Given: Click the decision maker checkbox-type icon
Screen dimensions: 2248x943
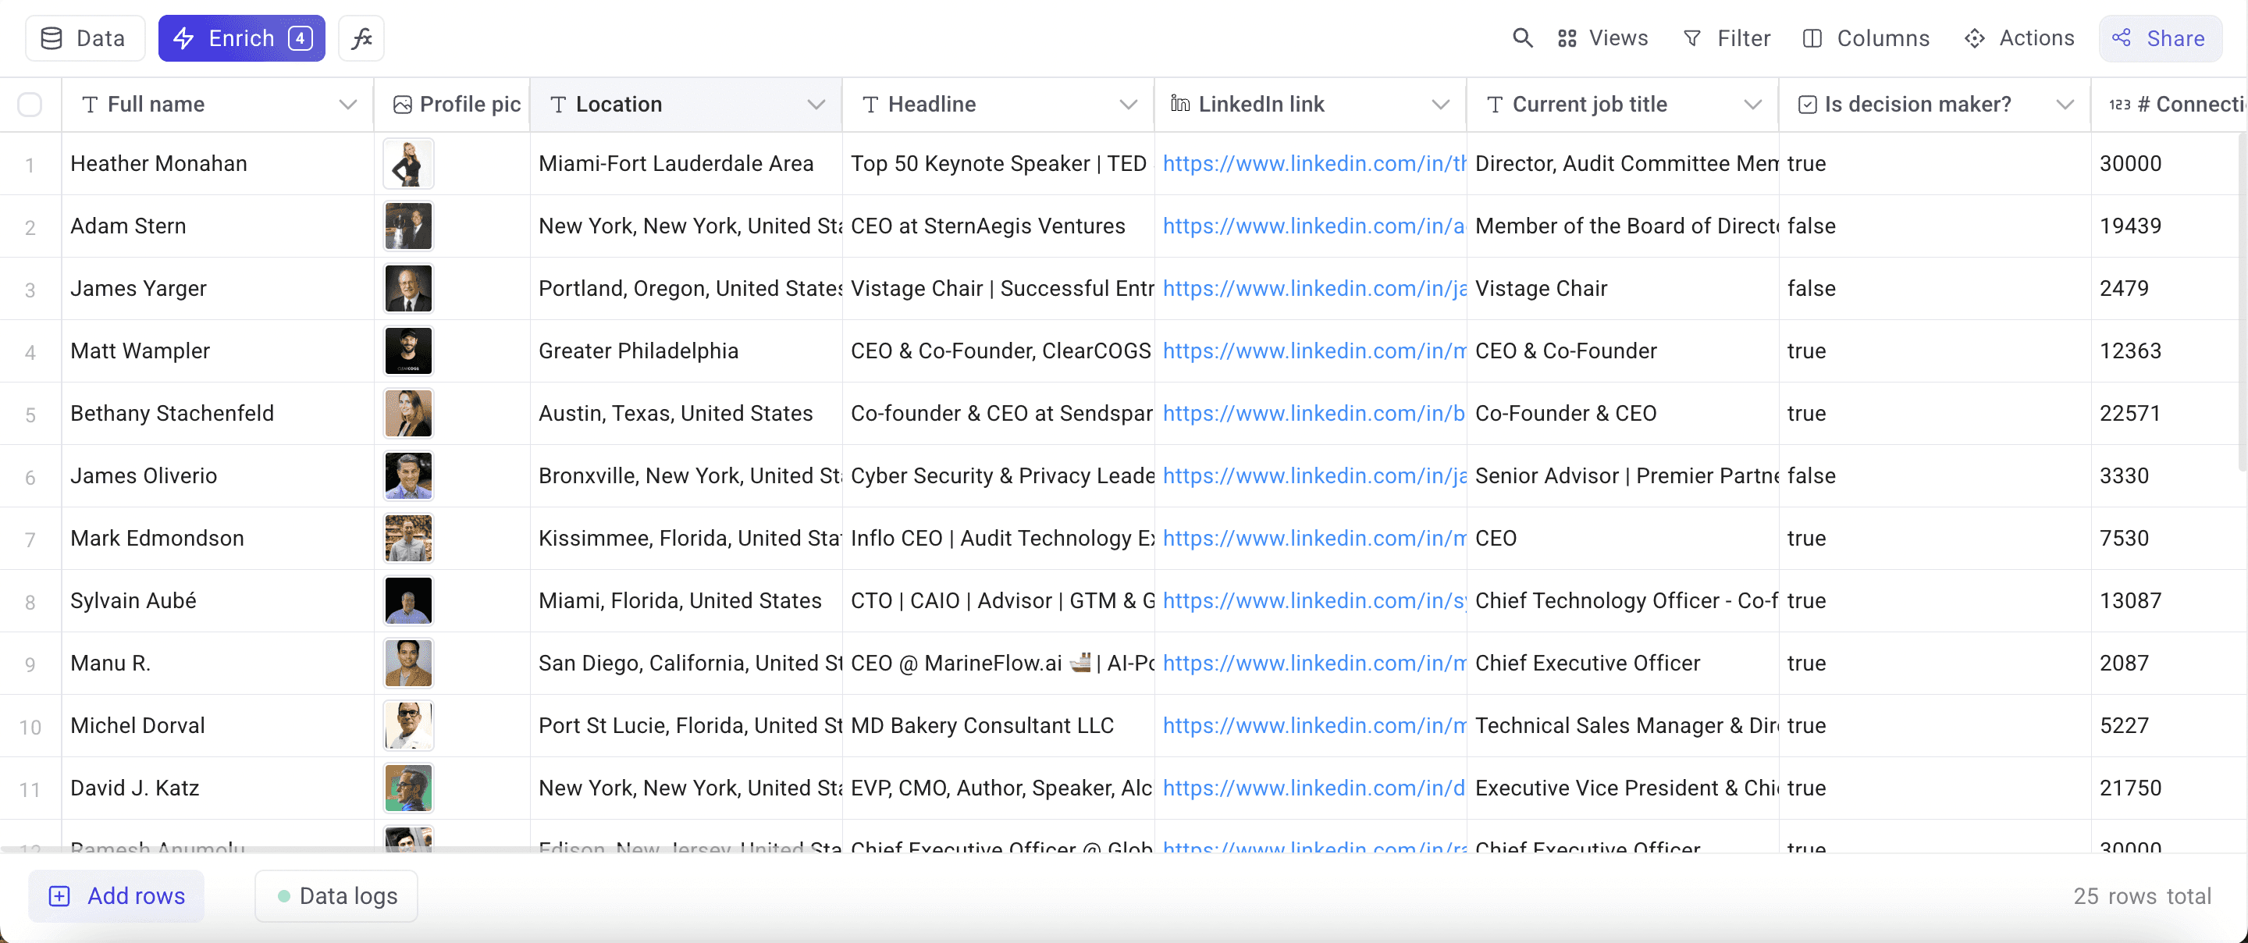Looking at the screenshot, I should coord(1807,104).
